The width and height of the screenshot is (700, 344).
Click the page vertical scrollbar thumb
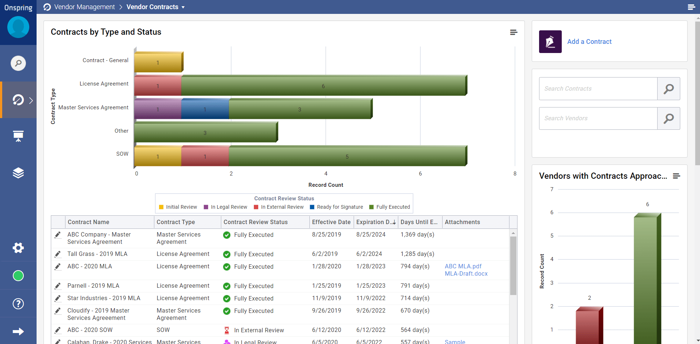pos(697,93)
